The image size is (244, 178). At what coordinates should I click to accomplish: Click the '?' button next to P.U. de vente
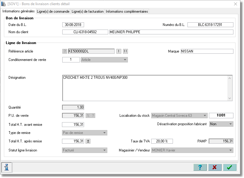click(93, 116)
